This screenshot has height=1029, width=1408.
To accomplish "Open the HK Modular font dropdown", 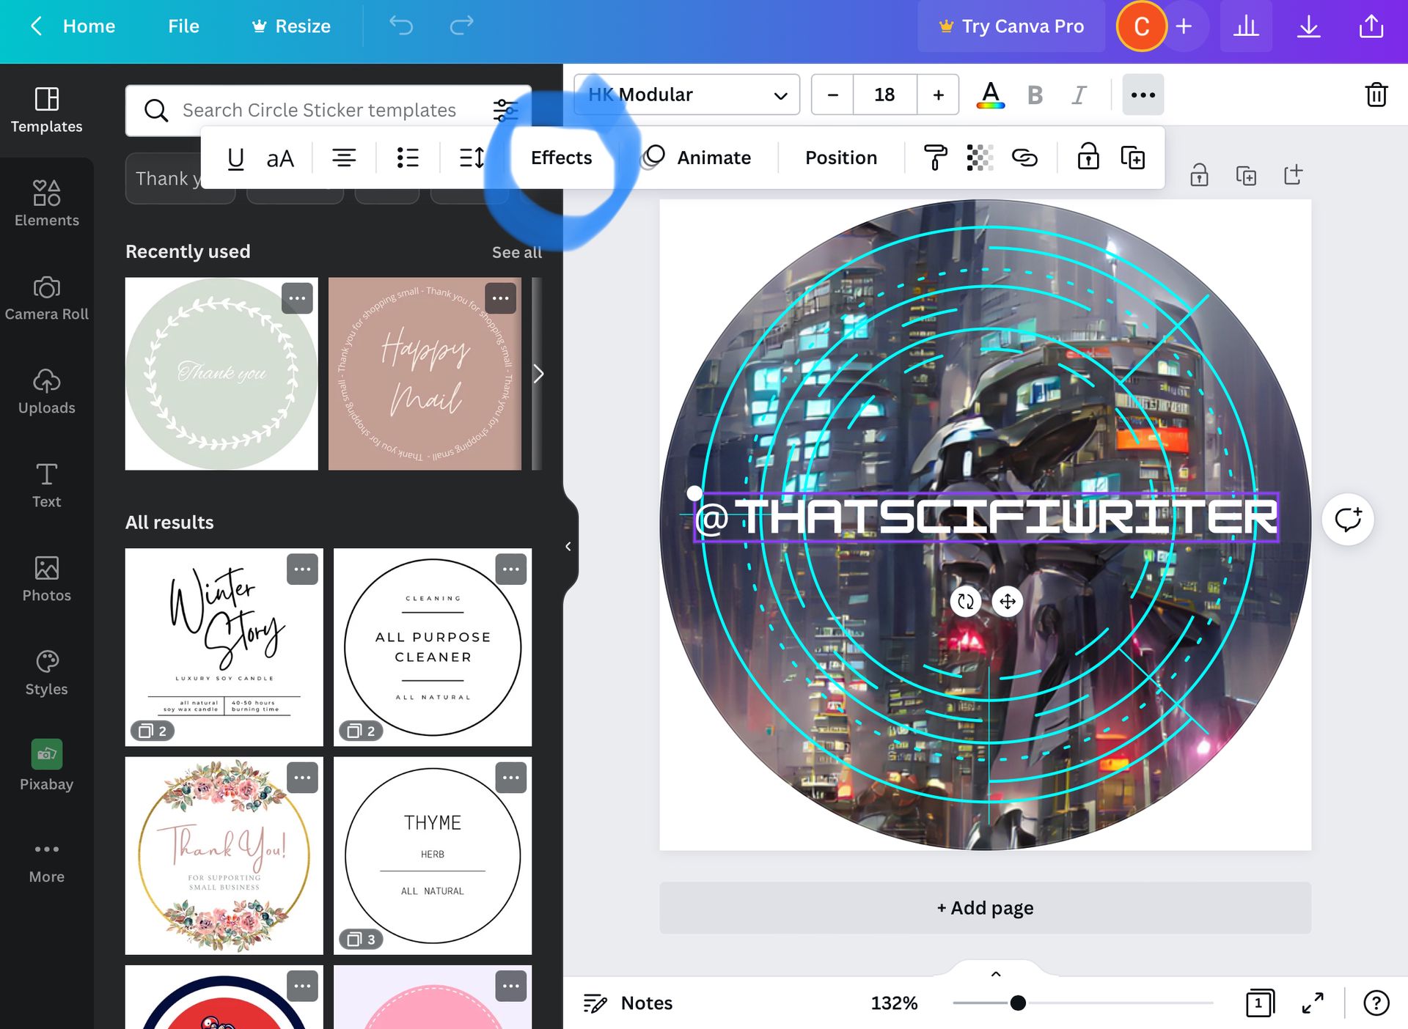I will tap(687, 95).
